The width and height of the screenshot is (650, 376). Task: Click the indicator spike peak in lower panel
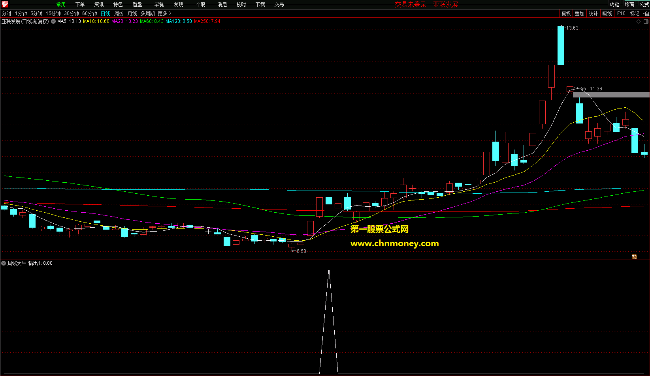[329, 268]
